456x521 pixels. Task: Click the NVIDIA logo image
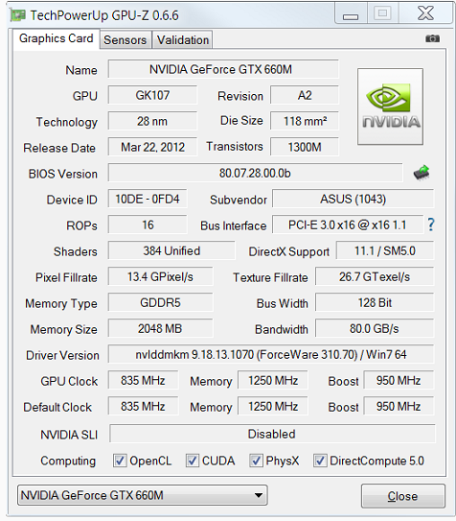point(390,107)
